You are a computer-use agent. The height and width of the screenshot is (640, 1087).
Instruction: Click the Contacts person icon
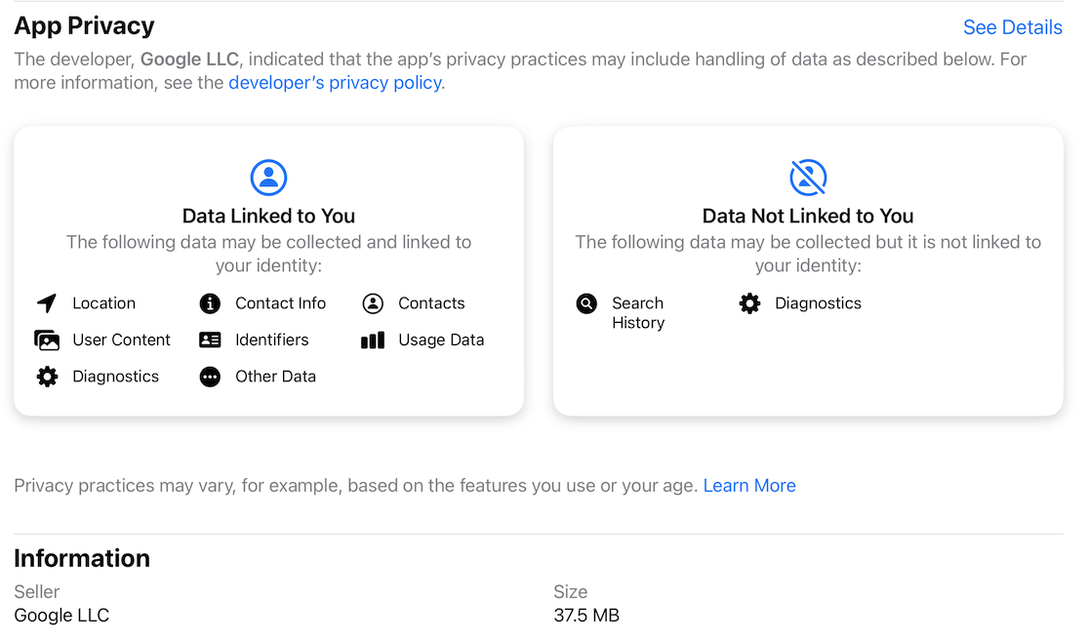point(373,303)
